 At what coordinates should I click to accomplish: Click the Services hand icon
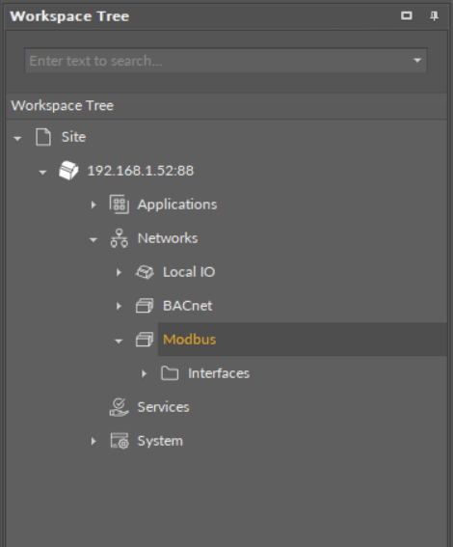coord(120,407)
